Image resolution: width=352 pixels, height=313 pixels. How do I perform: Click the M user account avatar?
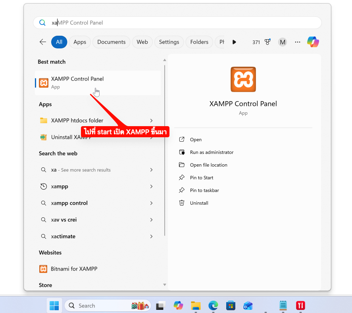coord(282,42)
